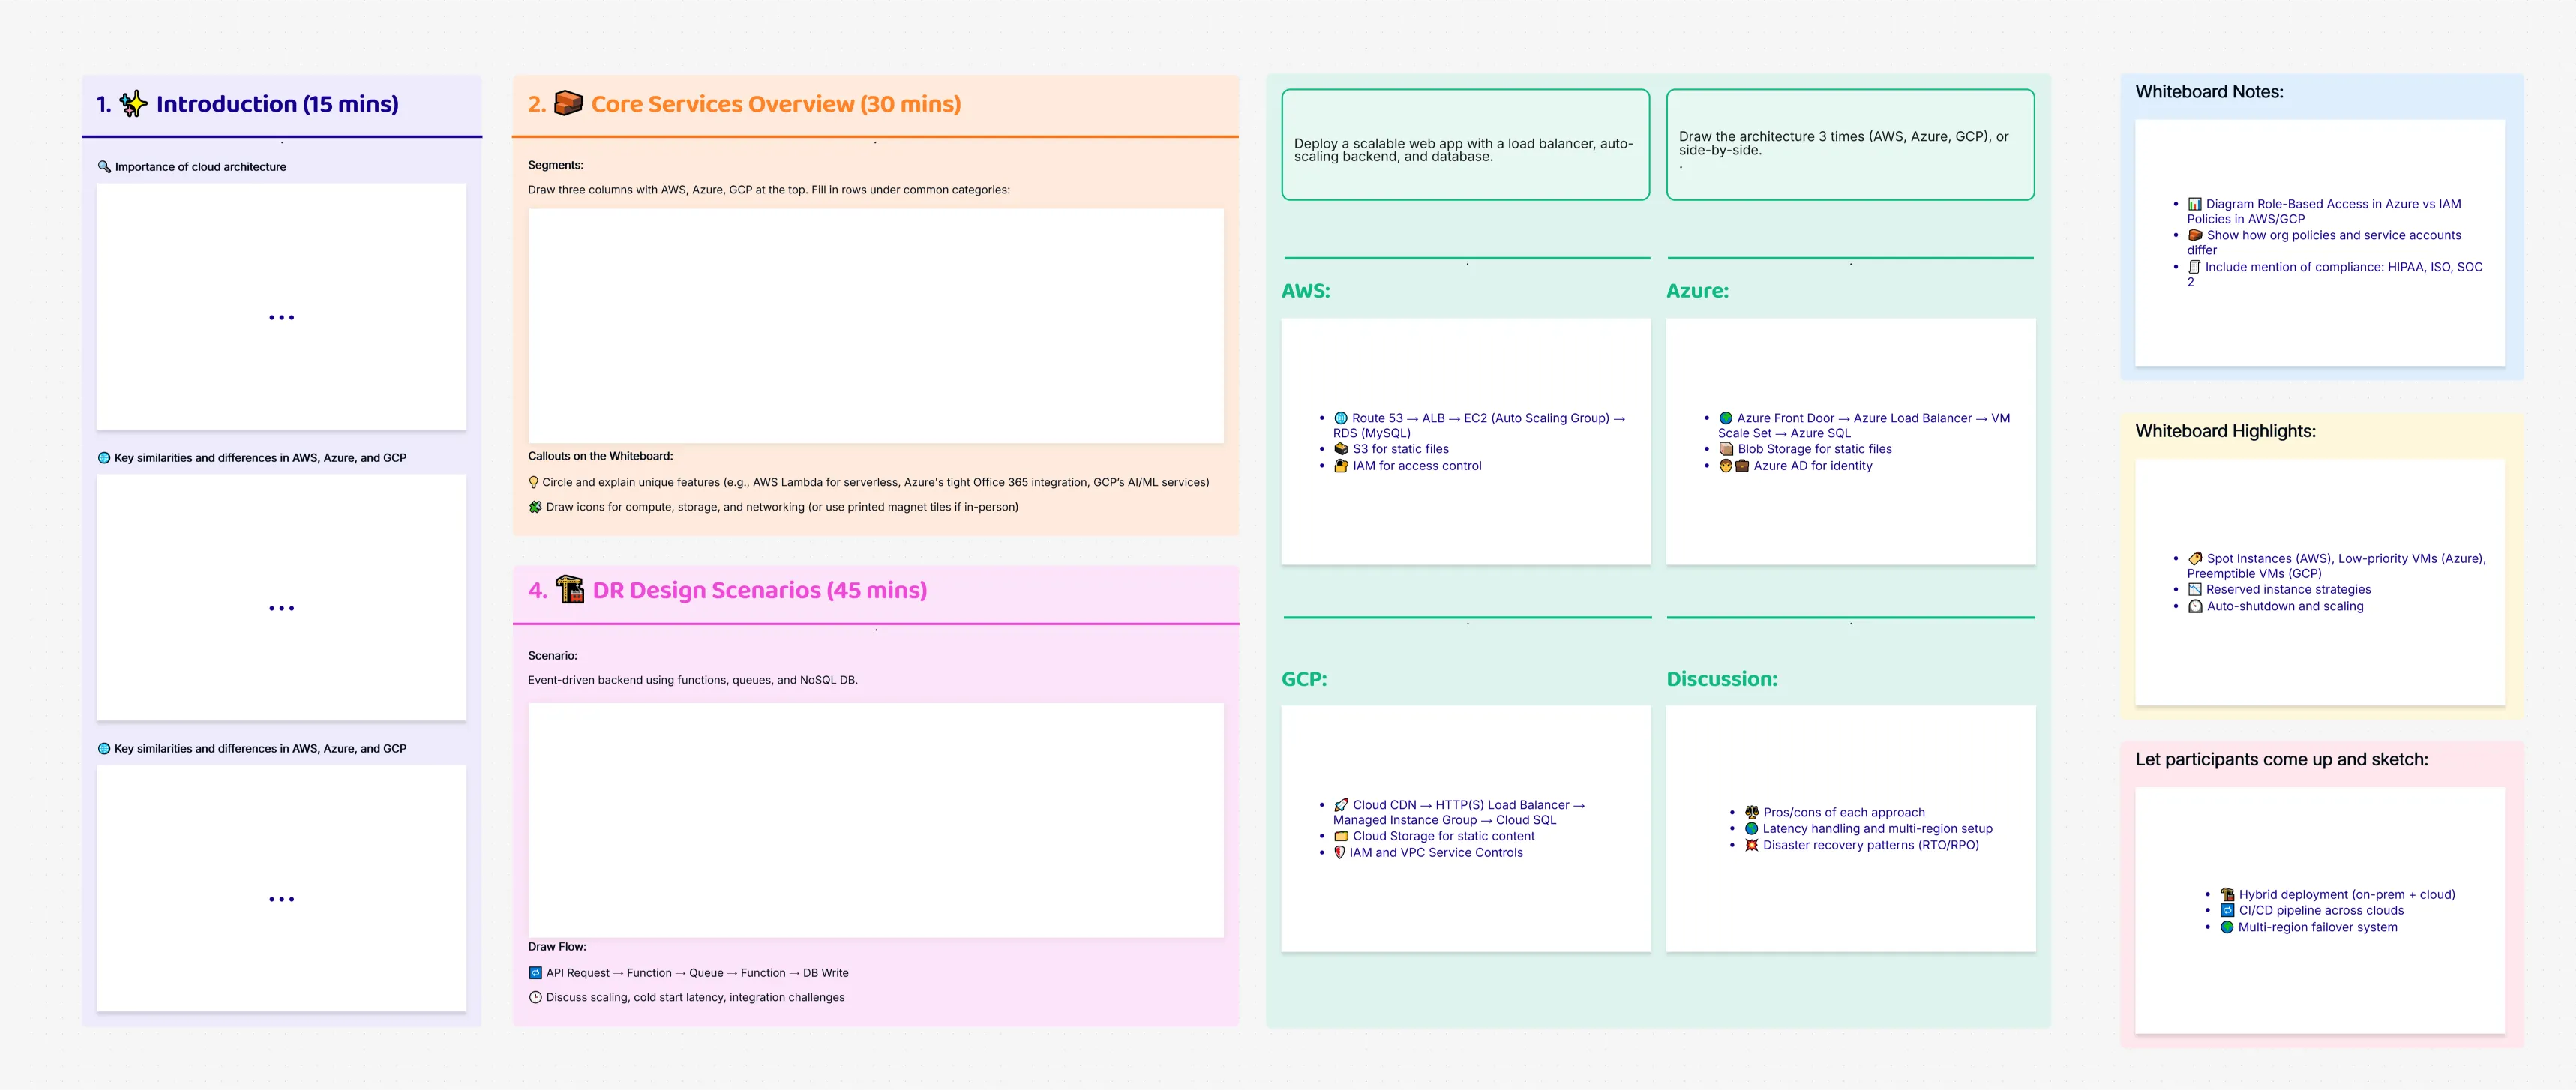Expand the ellipsis in the first Introduction card
The height and width of the screenshot is (1090, 2576).
(281, 317)
